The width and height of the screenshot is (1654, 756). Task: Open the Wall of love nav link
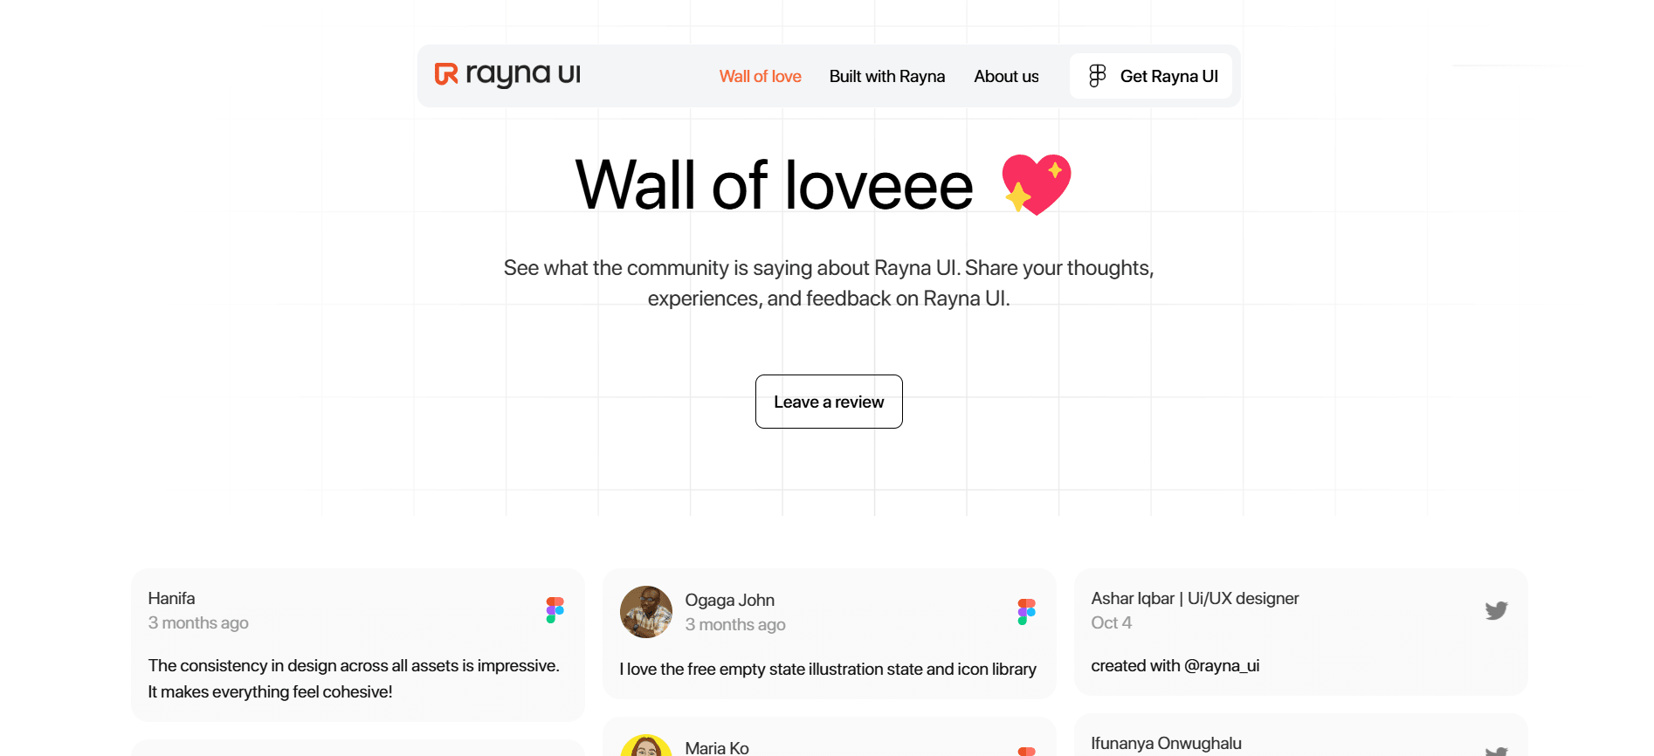point(760,76)
